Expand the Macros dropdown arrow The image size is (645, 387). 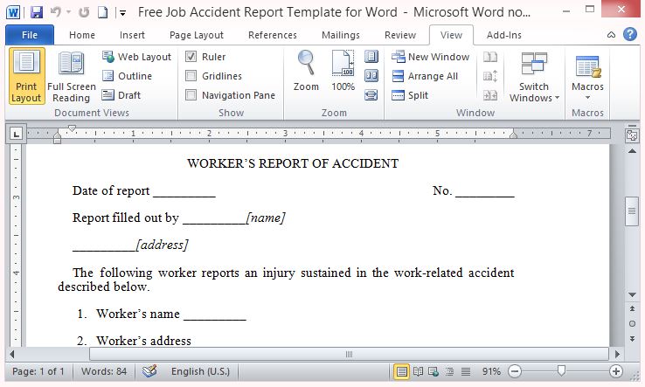click(x=587, y=98)
